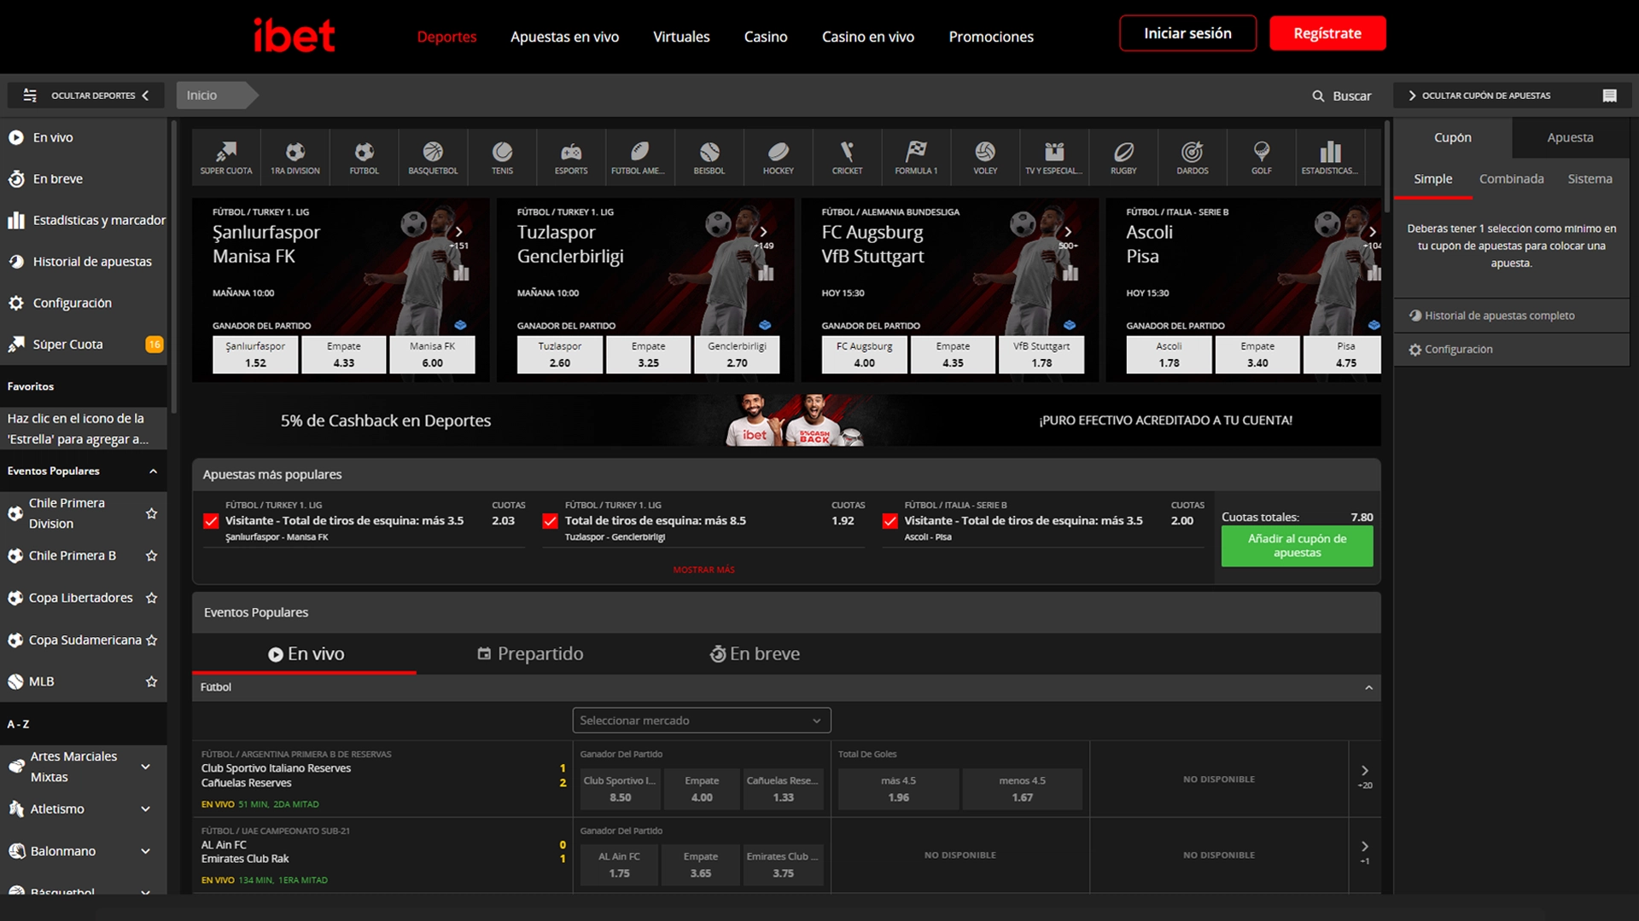Go to Casino en vivo
The image size is (1639, 921).
868,37
